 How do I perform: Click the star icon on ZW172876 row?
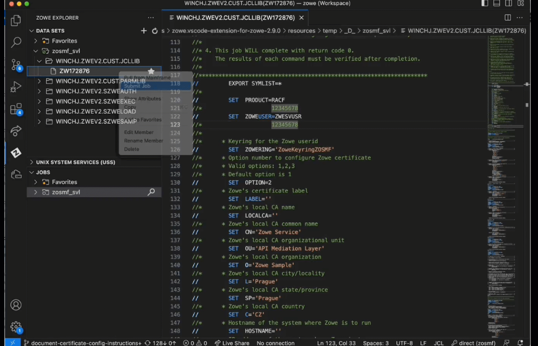click(x=151, y=71)
